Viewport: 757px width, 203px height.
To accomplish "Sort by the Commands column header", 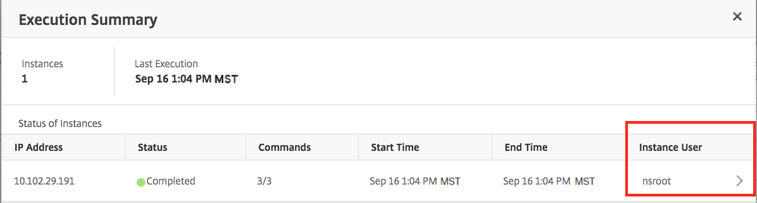I will pyautogui.click(x=284, y=147).
